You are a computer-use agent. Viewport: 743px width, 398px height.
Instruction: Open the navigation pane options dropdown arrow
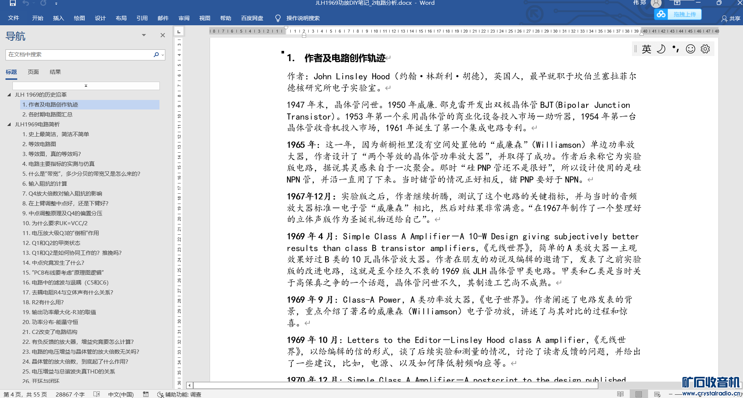pyautogui.click(x=144, y=35)
